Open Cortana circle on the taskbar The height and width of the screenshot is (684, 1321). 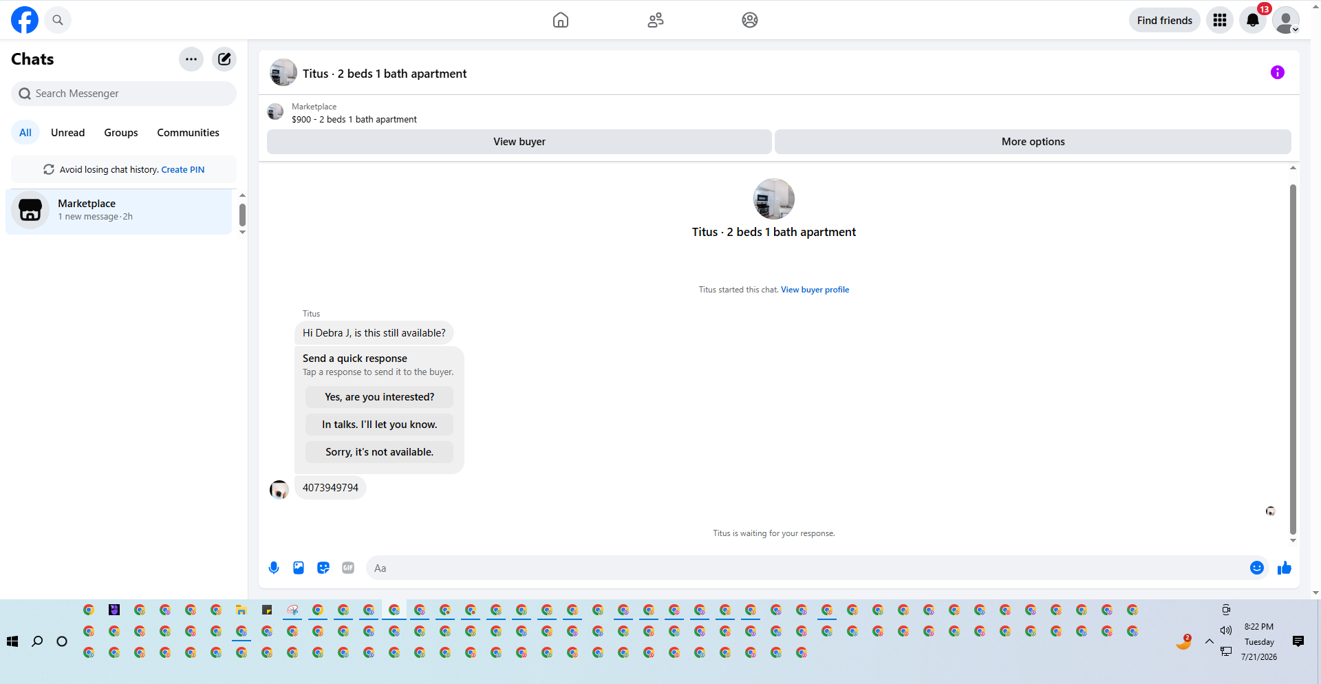(62, 641)
